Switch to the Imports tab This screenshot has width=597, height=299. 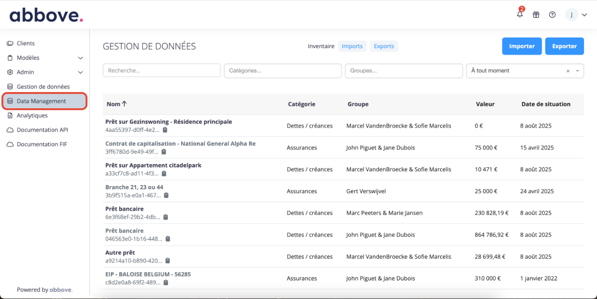352,46
